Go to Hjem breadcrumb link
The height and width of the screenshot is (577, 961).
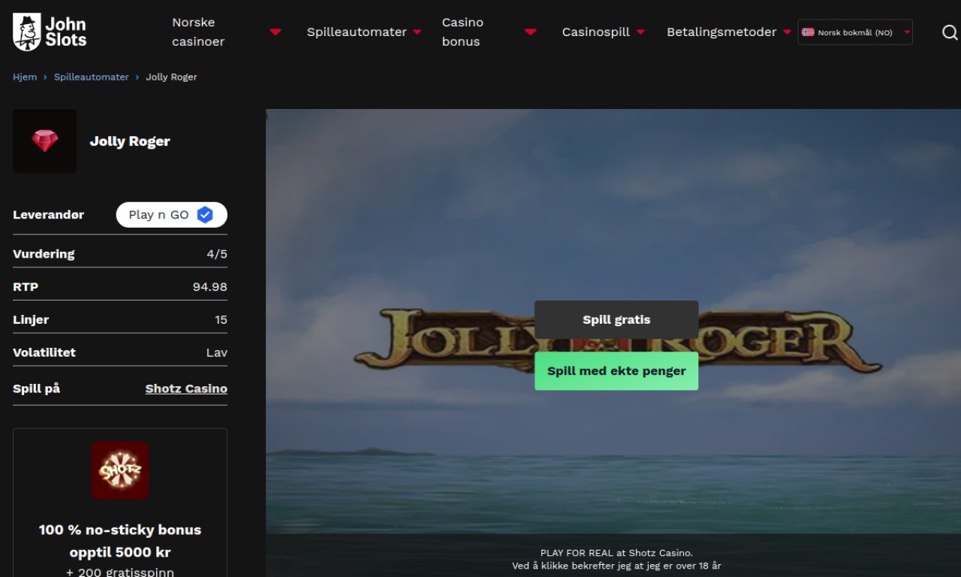point(25,77)
